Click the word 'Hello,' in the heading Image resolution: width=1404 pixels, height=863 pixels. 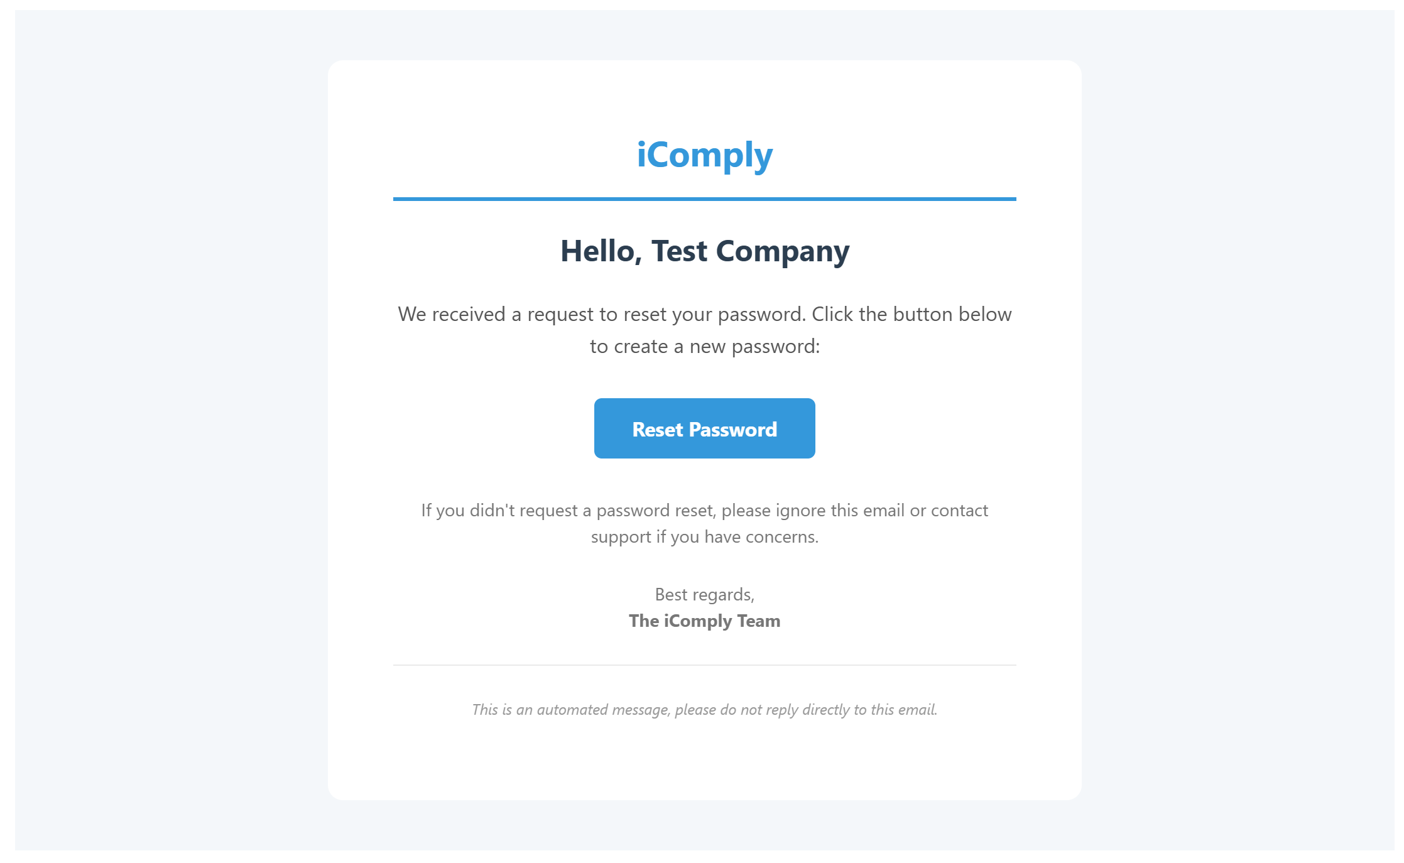[601, 251]
